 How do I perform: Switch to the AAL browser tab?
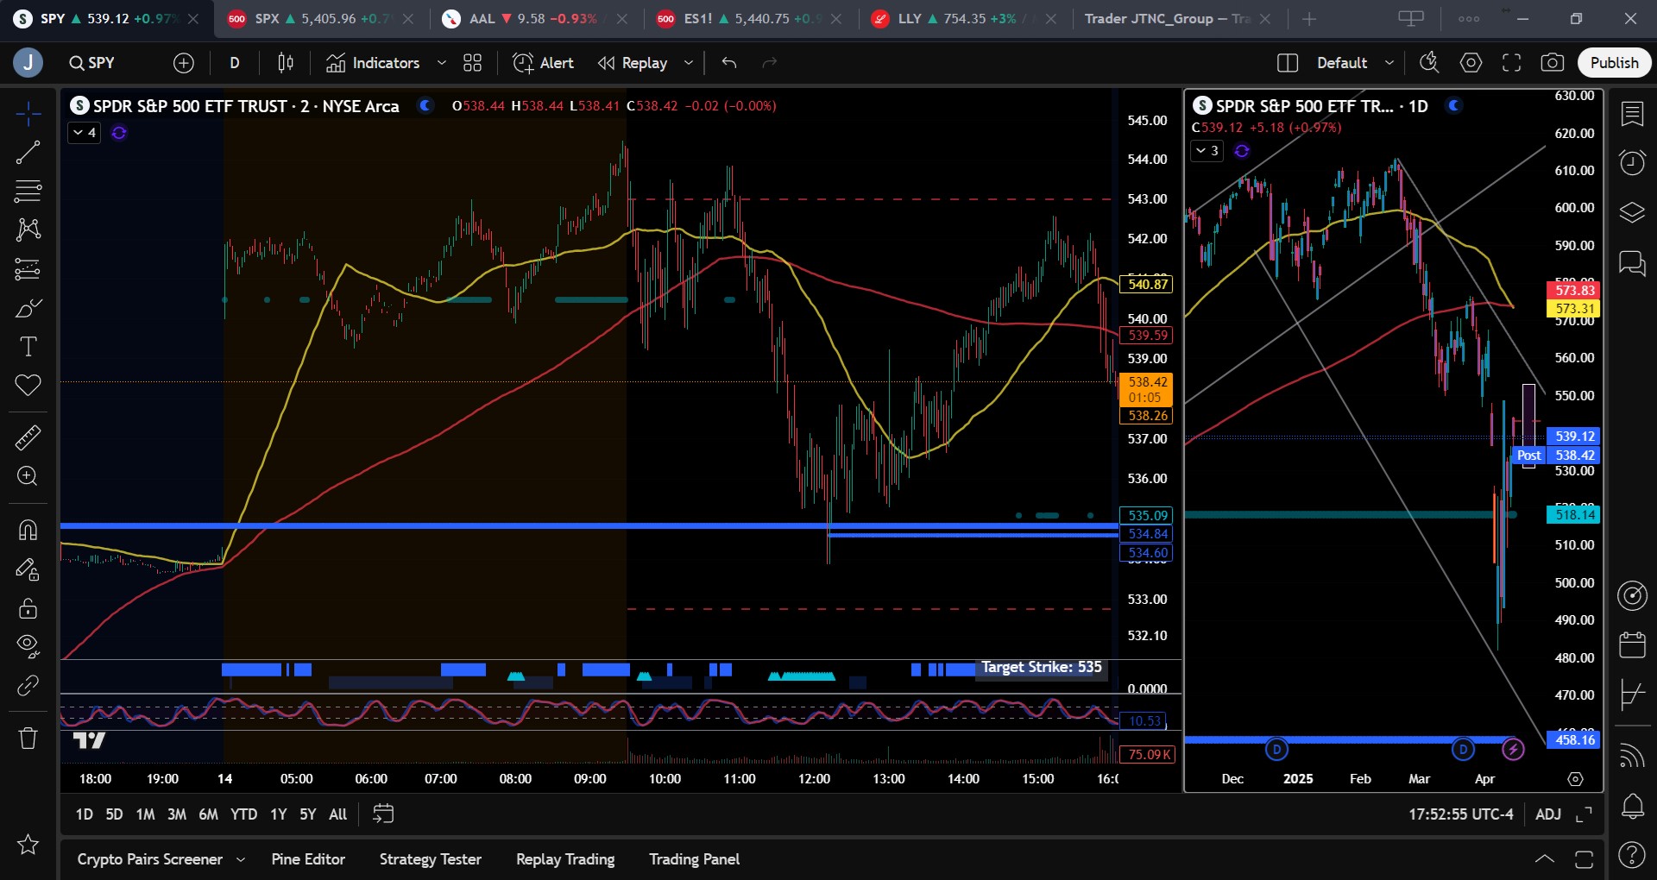click(534, 19)
